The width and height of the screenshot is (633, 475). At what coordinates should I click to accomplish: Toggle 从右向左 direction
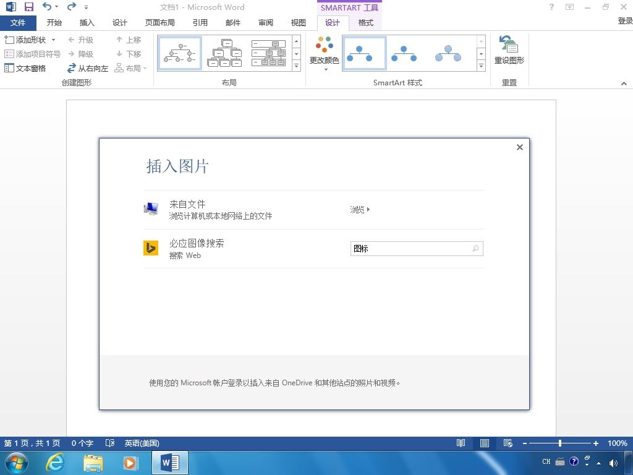tap(88, 68)
